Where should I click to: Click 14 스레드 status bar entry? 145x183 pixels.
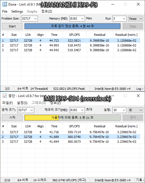click(40, 180)
